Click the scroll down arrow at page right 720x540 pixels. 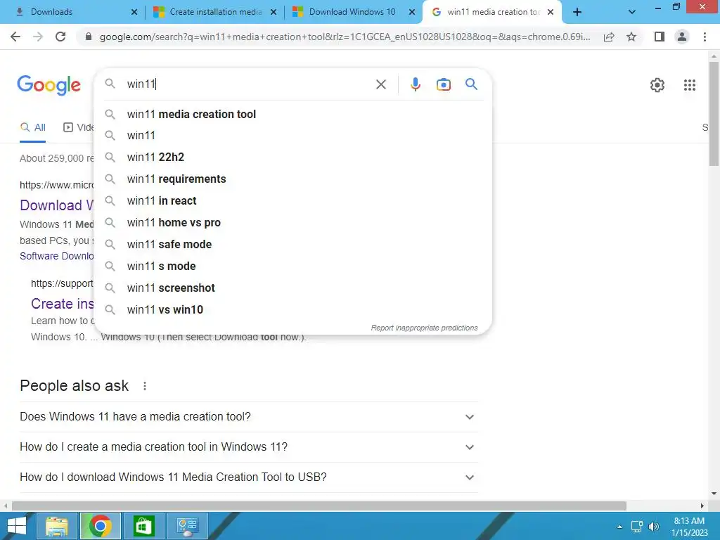[x=714, y=494]
